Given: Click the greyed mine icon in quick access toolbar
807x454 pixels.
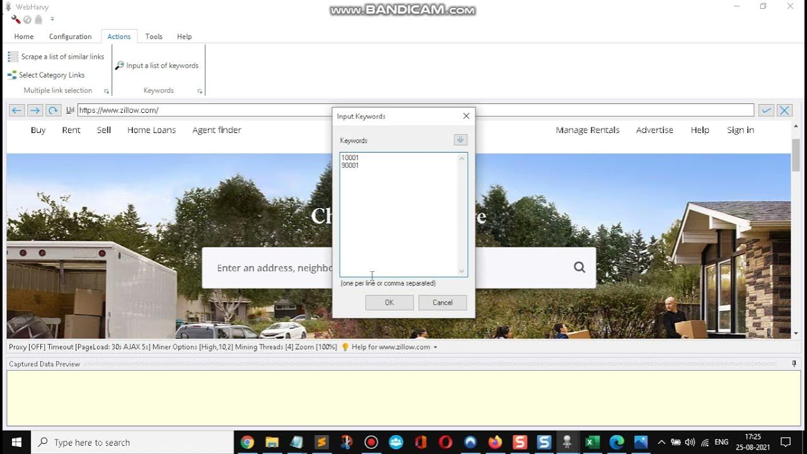Looking at the screenshot, I should point(38,20).
